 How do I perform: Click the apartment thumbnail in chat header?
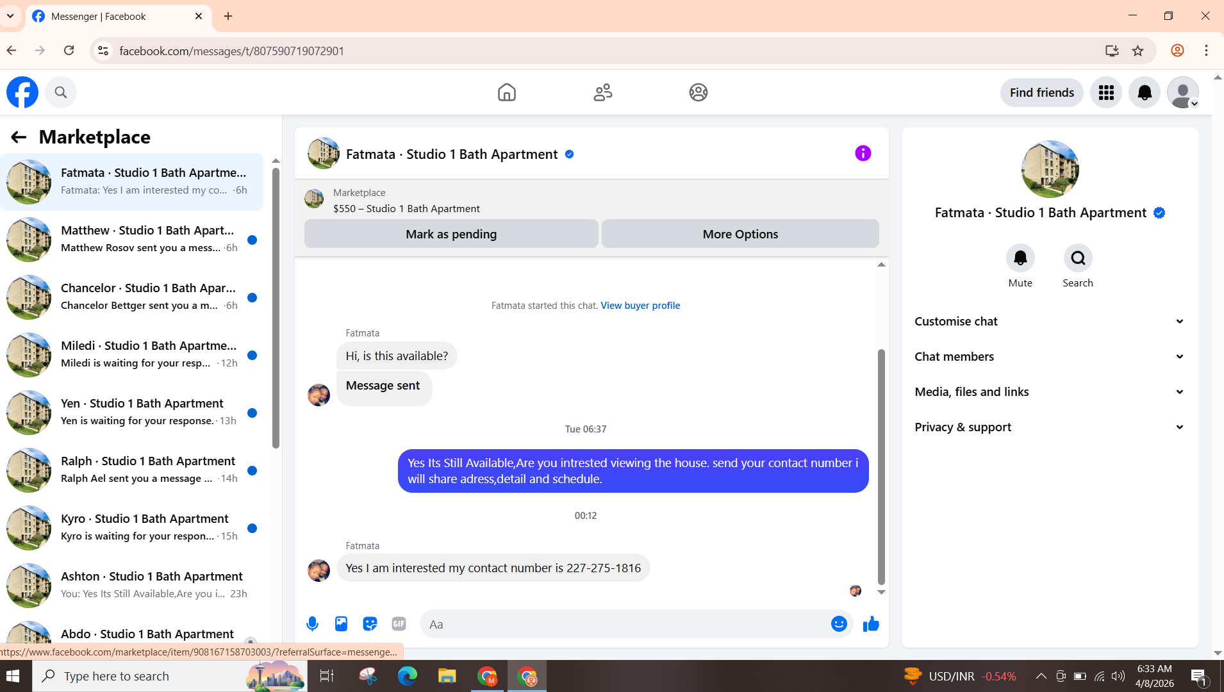click(x=324, y=153)
